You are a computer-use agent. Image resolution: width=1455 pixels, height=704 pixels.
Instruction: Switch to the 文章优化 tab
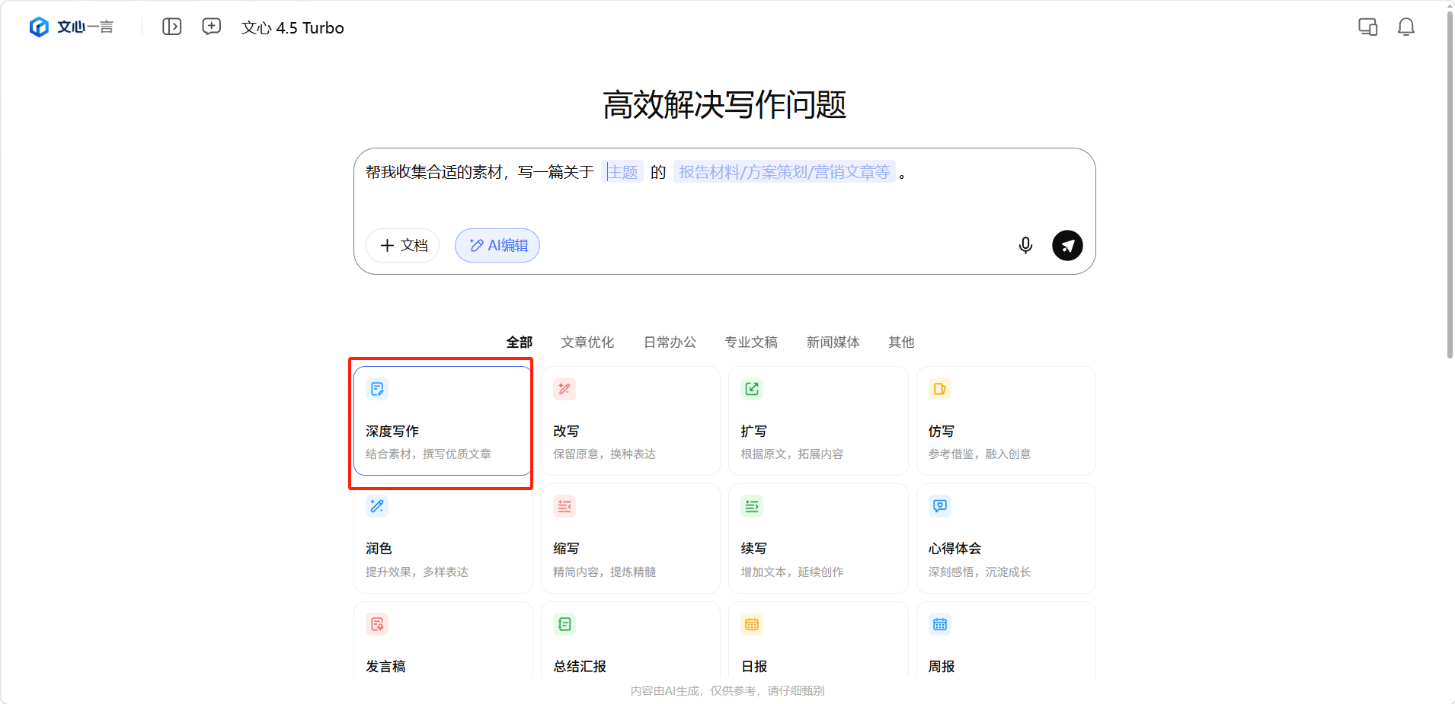[587, 342]
